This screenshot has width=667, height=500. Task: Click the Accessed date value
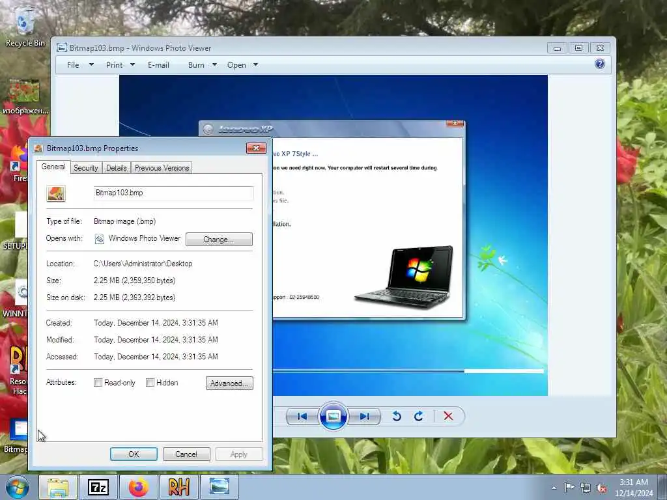156,357
